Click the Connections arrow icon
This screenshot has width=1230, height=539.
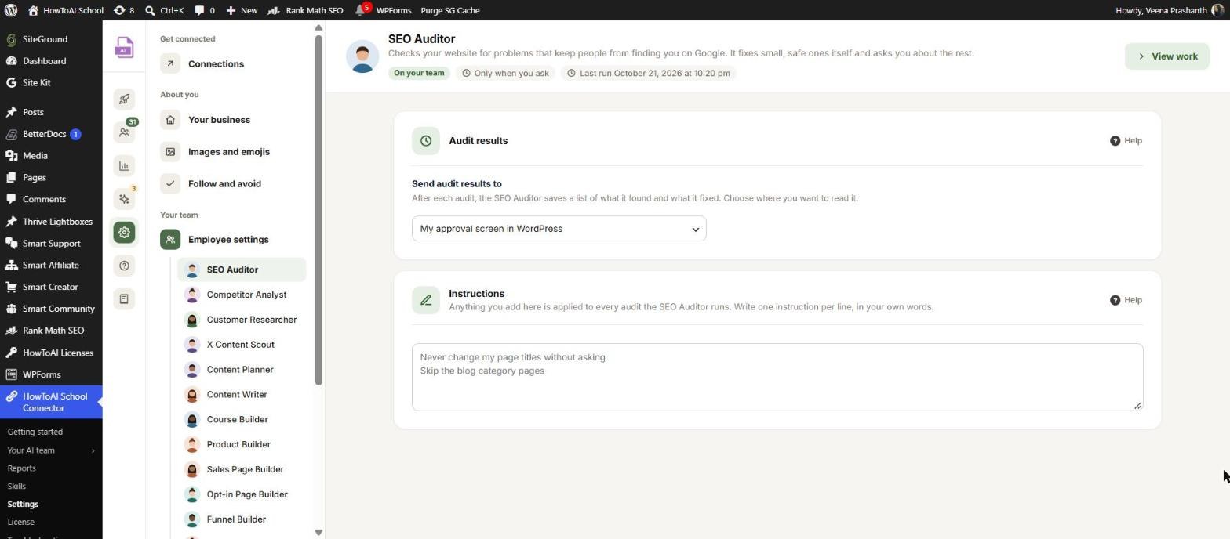[x=170, y=63]
